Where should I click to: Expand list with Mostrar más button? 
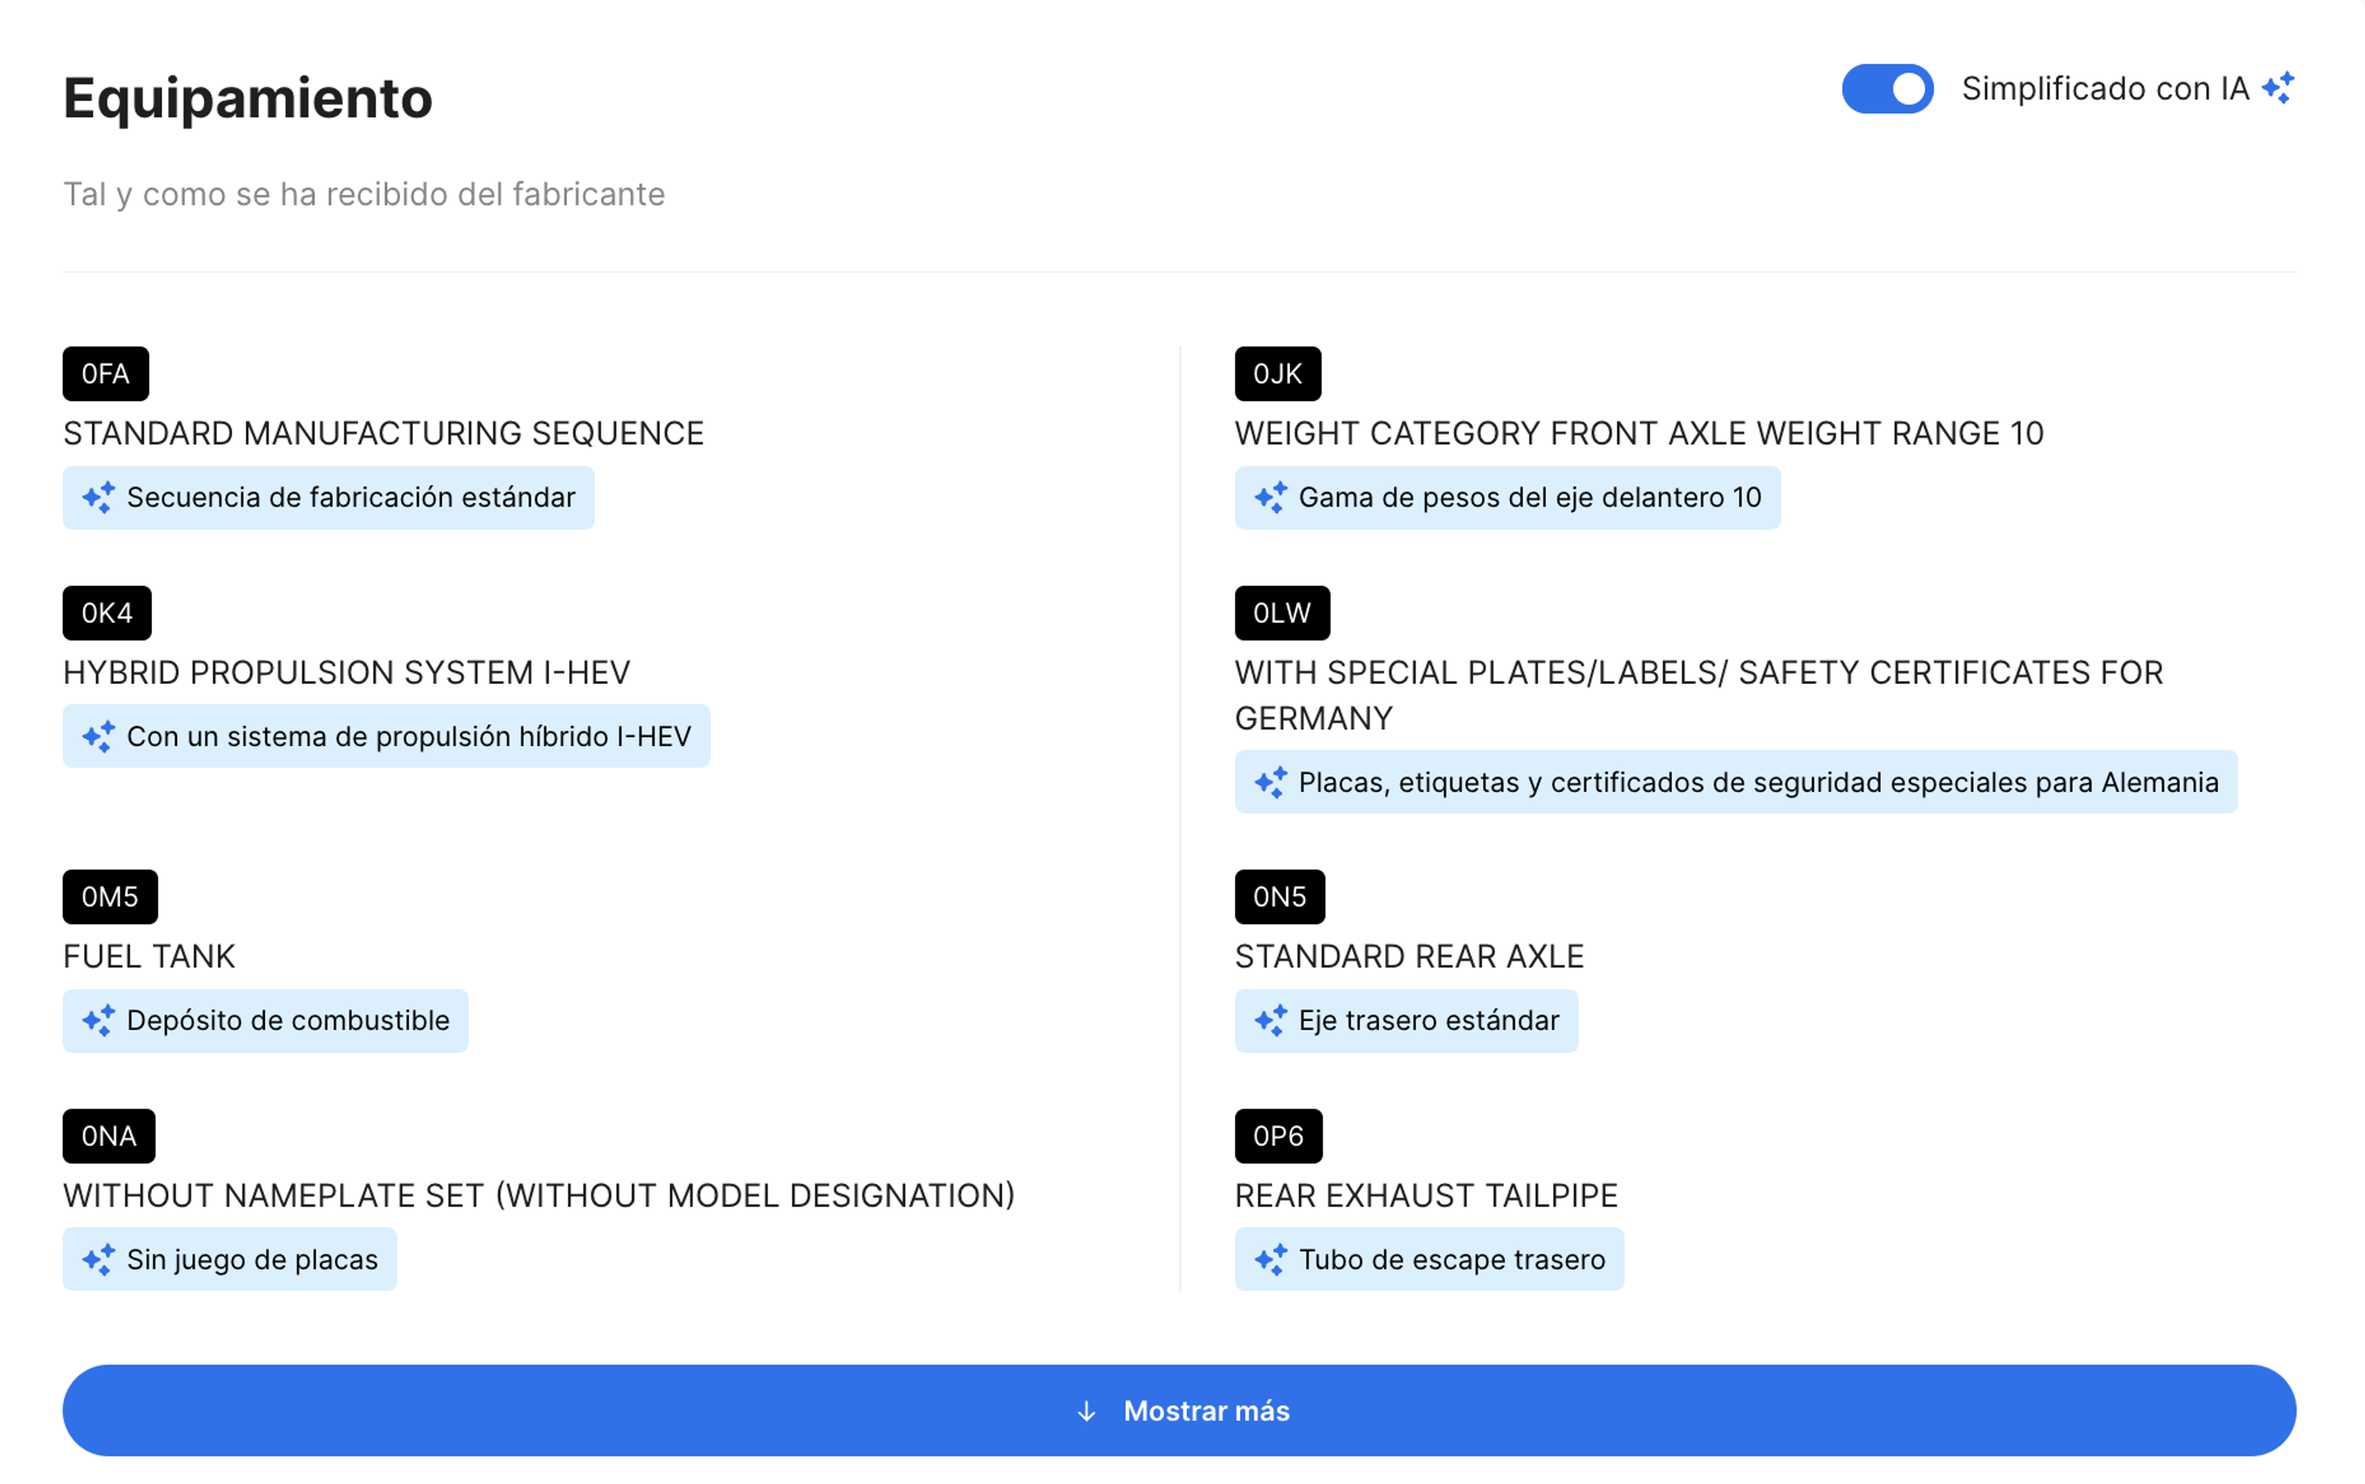point(1178,1410)
